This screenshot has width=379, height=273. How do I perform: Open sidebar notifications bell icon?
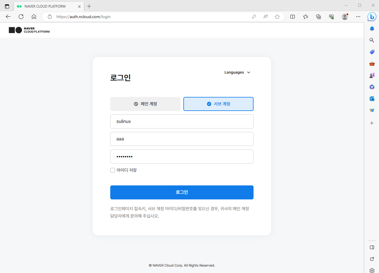click(x=372, y=29)
